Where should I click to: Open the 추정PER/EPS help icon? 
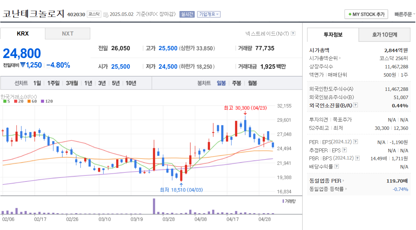coord(344,150)
